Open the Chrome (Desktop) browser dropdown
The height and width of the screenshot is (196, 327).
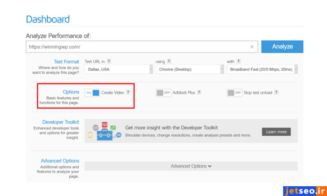(189, 70)
